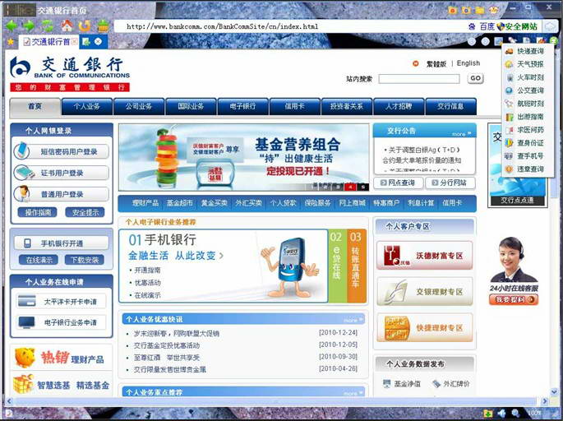Open 沃德财富专区 section
This screenshot has height=421, width=563.
pos(425,256)
